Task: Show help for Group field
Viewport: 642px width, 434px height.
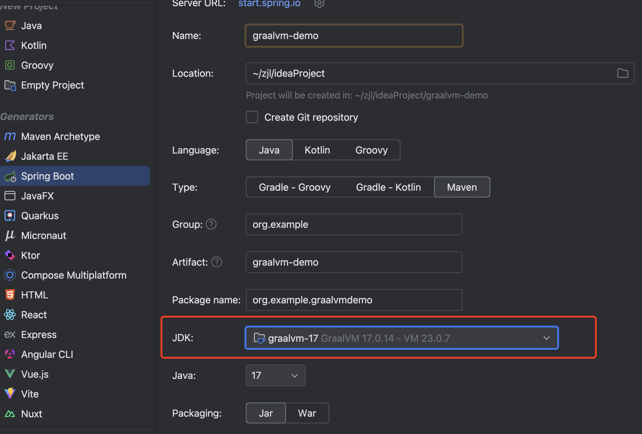Action: 211,224
